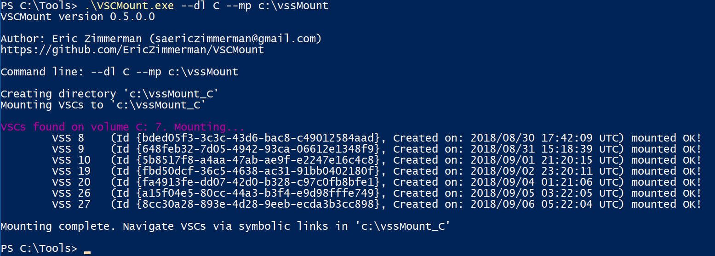The image size is (715, 256).
Task: Click the VSS 8 entry line
Action: pos(377,138)
